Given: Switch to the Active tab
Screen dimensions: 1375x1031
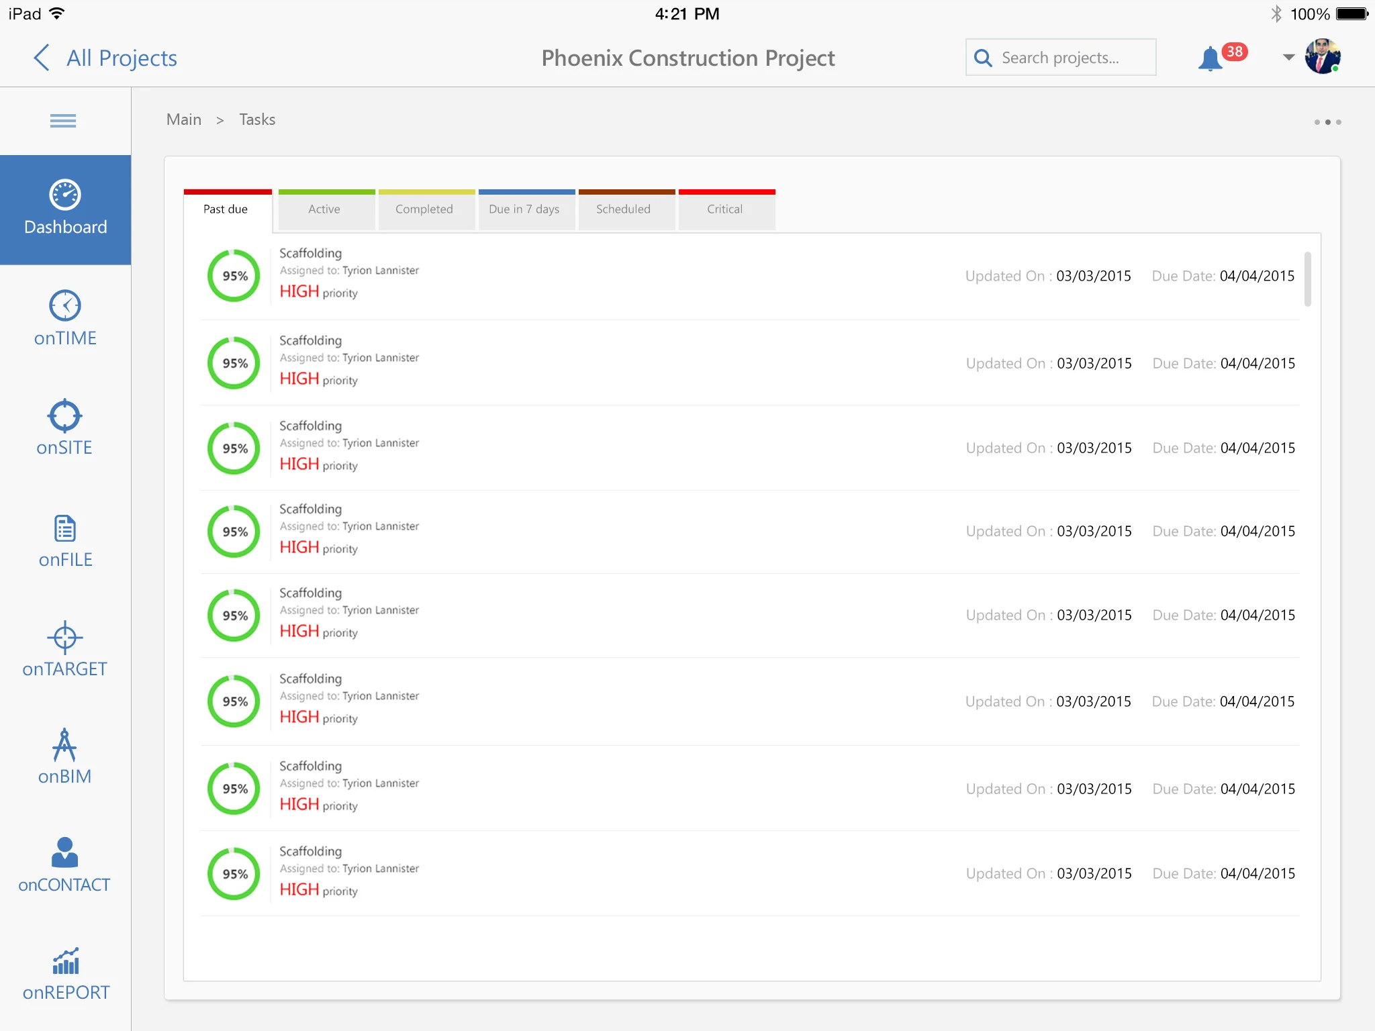Looking at the screenshot, I should (326, 209).
